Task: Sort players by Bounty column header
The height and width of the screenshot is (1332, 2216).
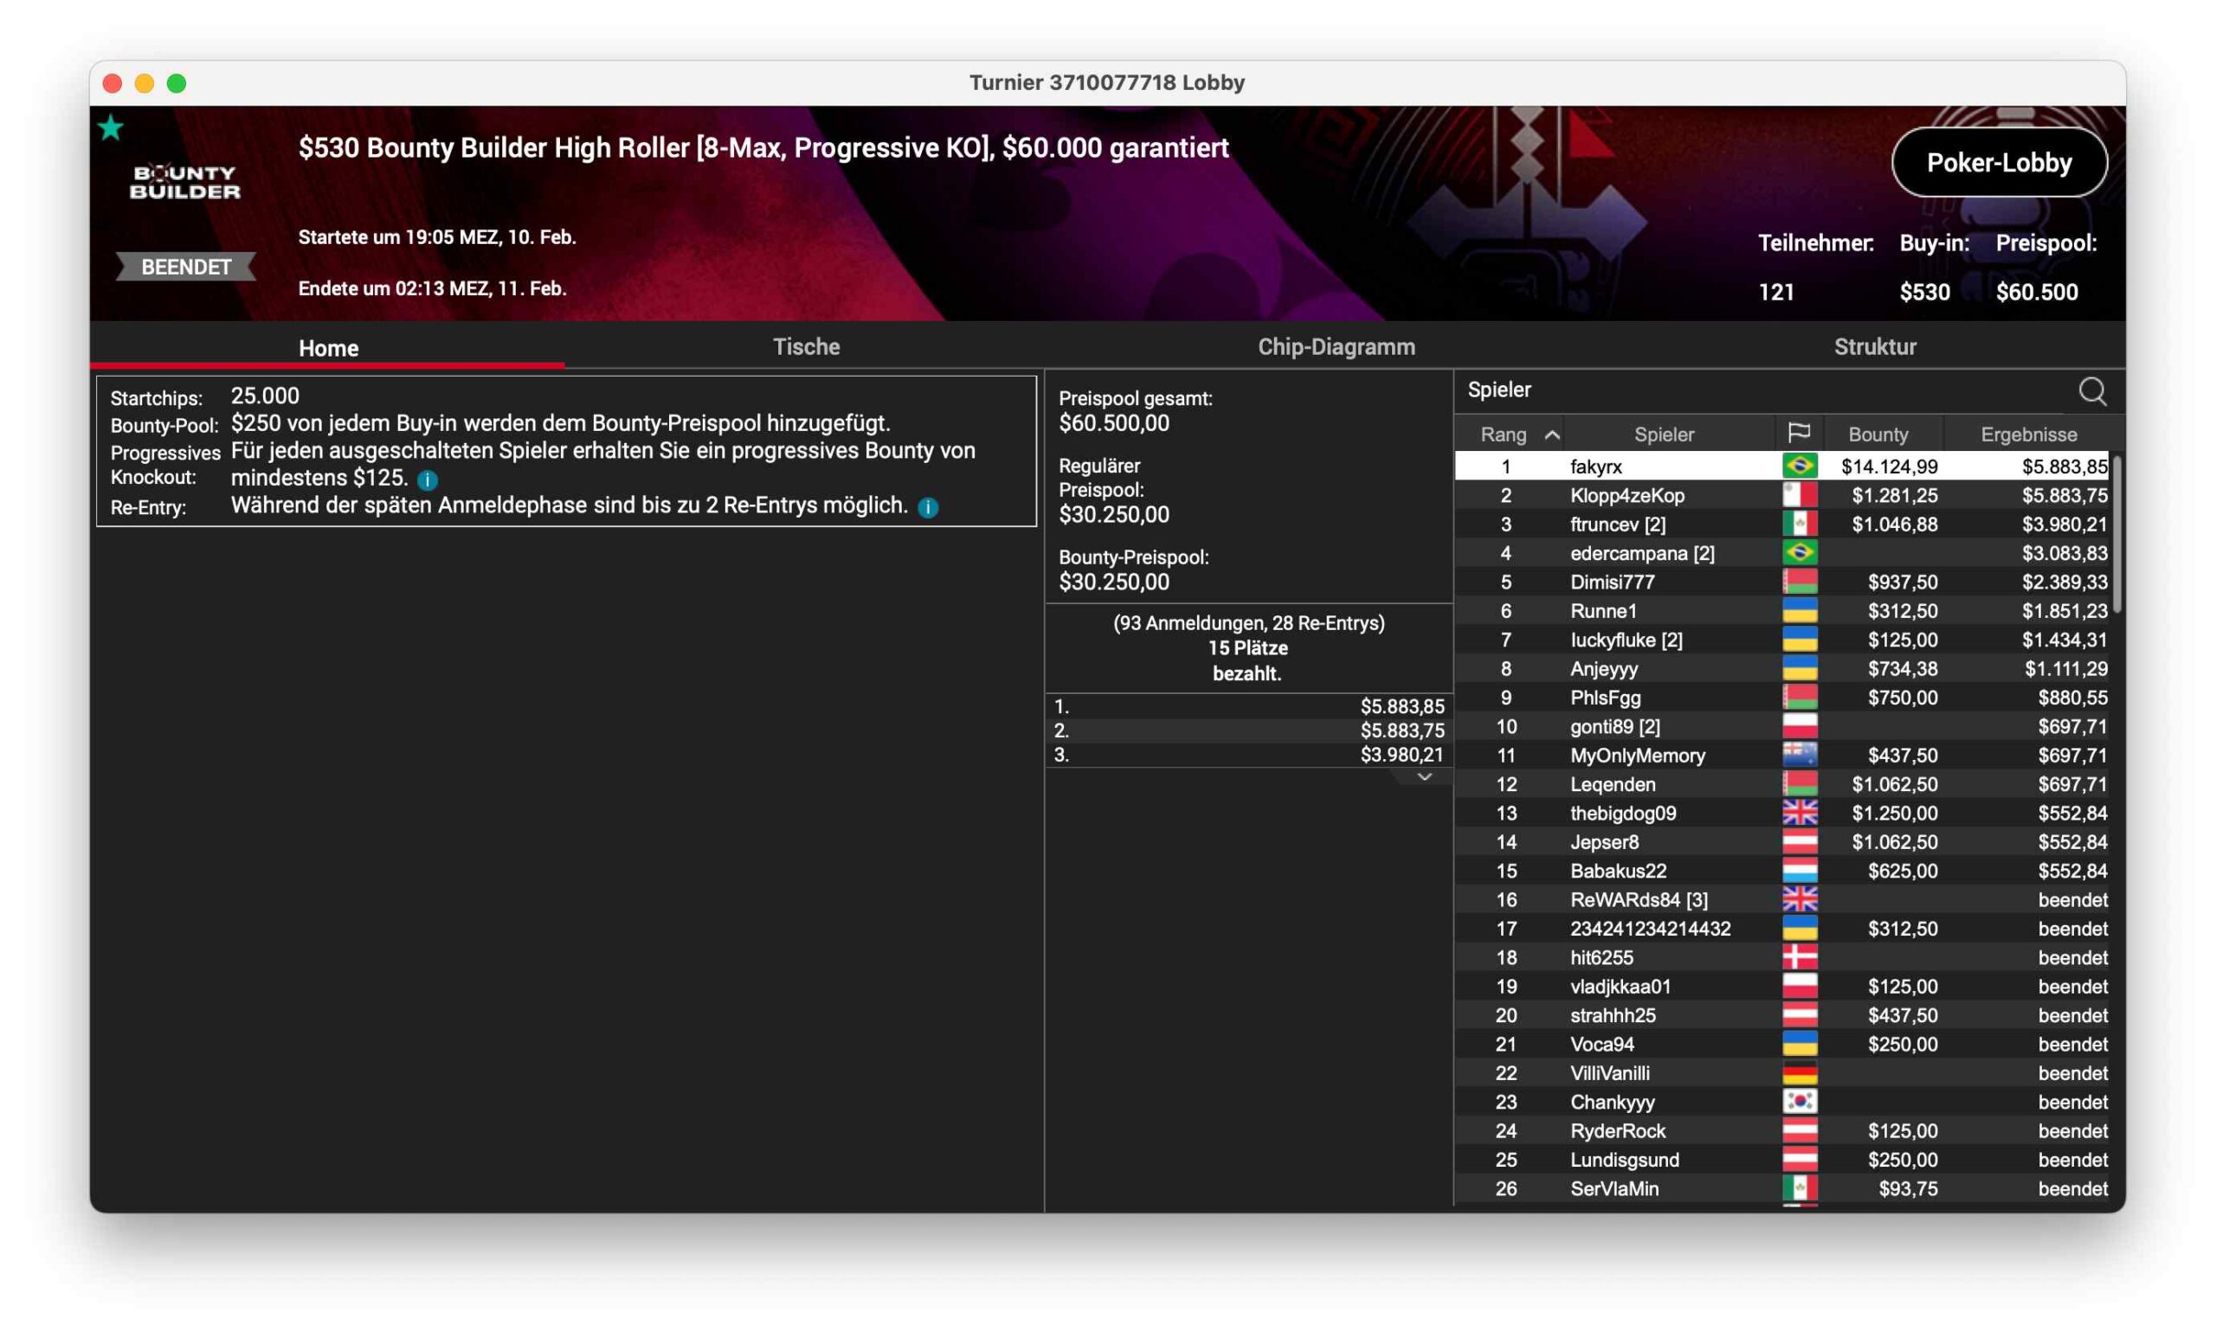Action: coord(1878,434)
